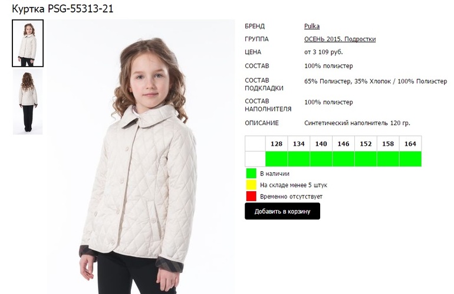The height and width of the screenshot is (294, 454).
Task: Choose the green availability cell for size 152
Action: pos(366,159)
